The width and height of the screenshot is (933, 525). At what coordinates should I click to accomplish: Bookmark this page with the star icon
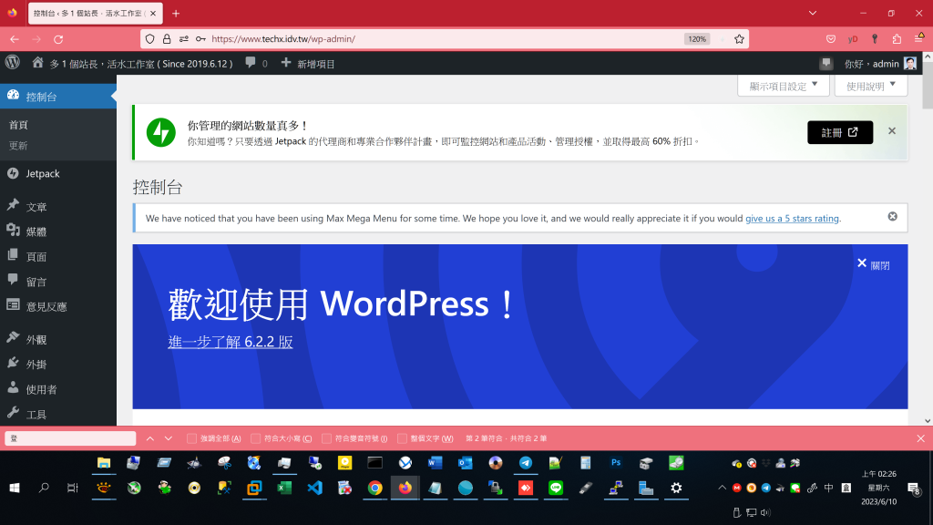(x=739, y=39)
